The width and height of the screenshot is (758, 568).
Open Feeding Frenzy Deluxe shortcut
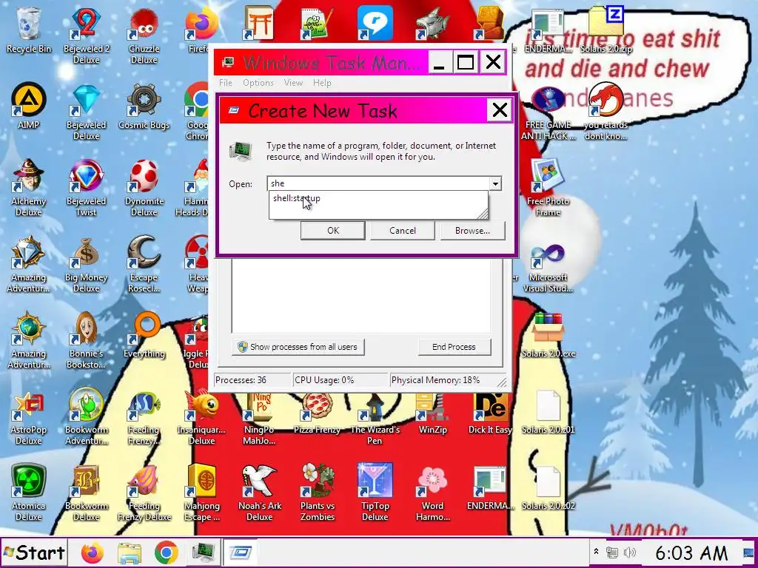[x=144, y=493]
